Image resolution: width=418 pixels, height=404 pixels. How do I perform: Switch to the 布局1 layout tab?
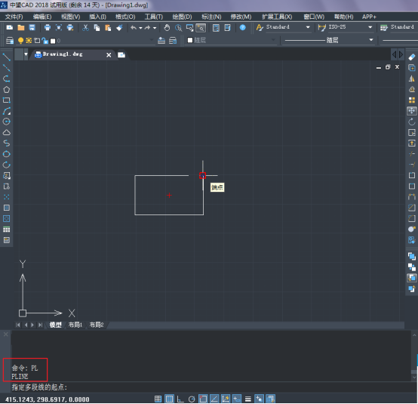click(75, 325)
